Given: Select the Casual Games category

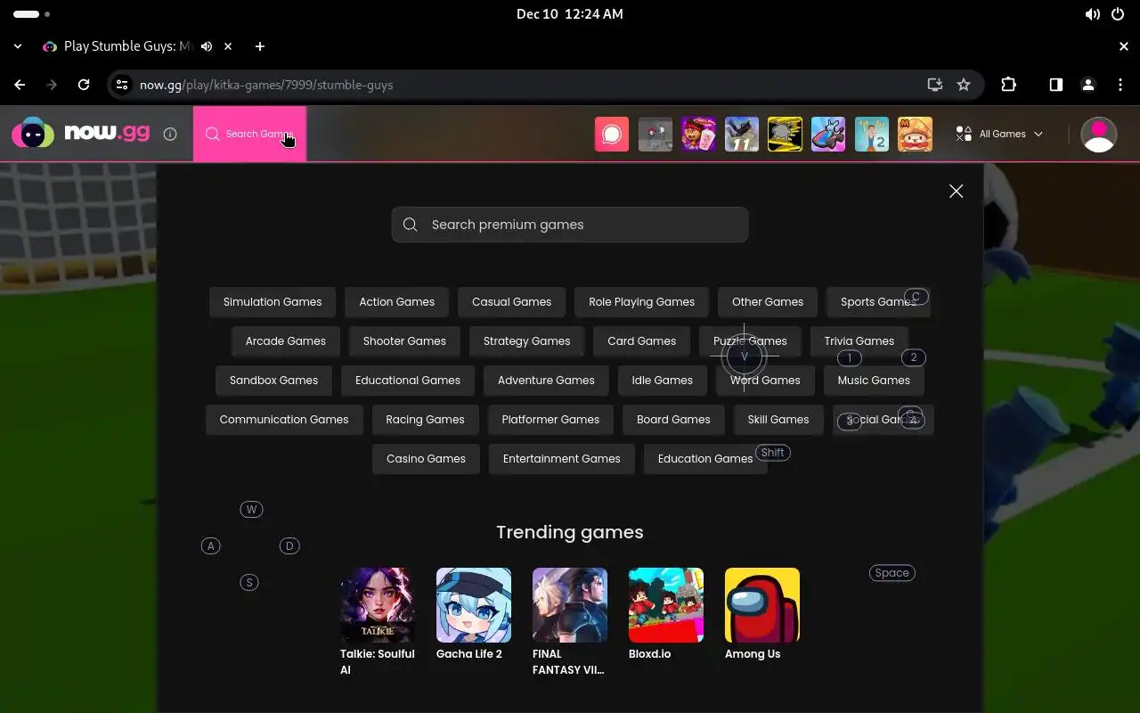Looking at the screenshot, I should pyautogui.click(x=511, y=301).
